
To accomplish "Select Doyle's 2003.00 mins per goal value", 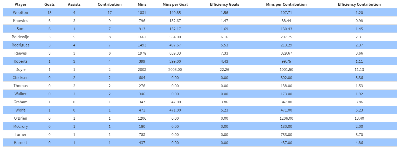I will tap(175, 70).
